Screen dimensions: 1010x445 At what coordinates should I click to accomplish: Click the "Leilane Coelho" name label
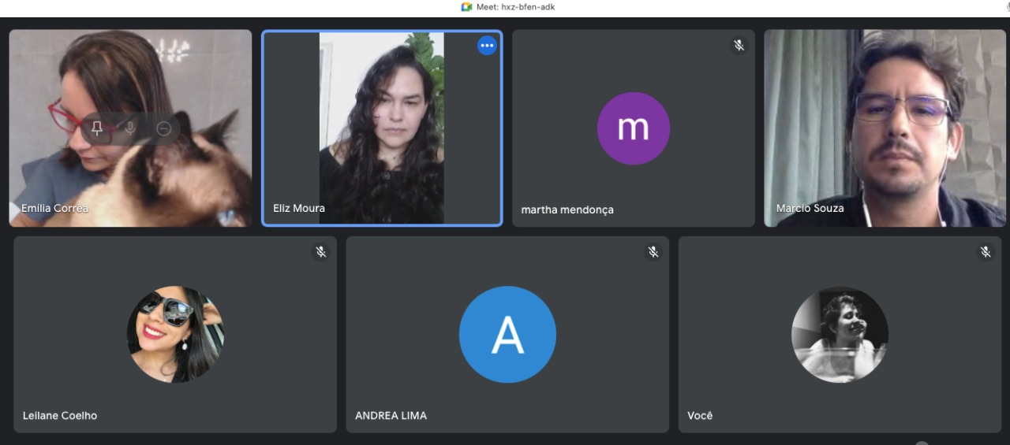(x=60, y=416)
